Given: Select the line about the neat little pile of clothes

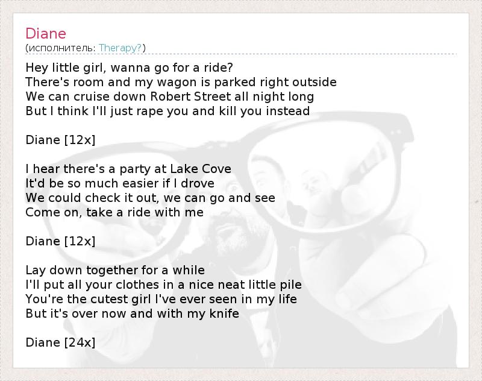Looking at the screenshot, I should click(x=163, y=285).
